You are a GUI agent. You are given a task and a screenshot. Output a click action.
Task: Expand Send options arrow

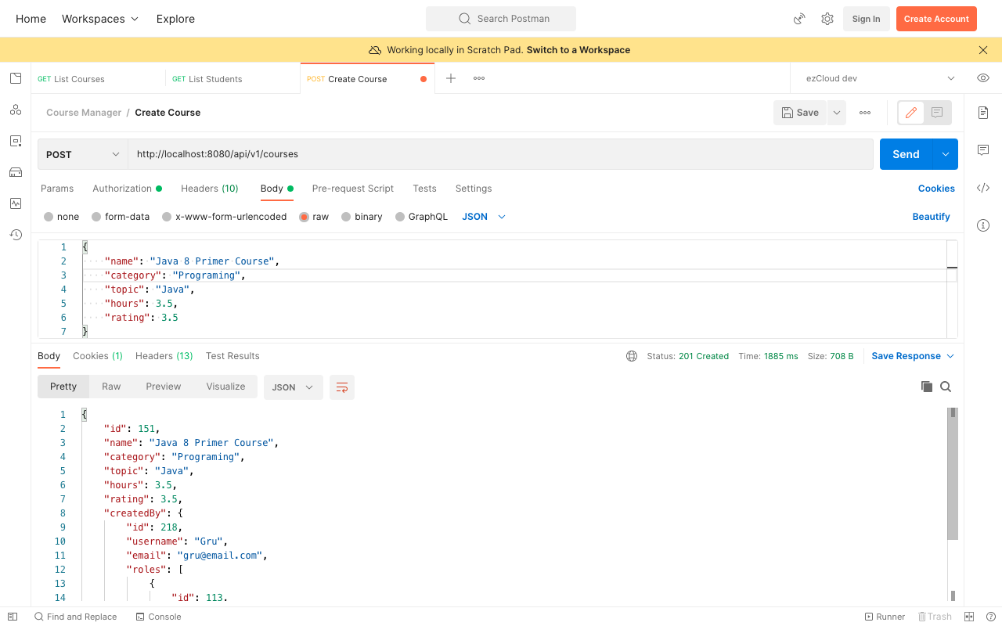click(946, 154)
